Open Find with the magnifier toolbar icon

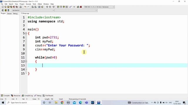(x=33, y=7)
